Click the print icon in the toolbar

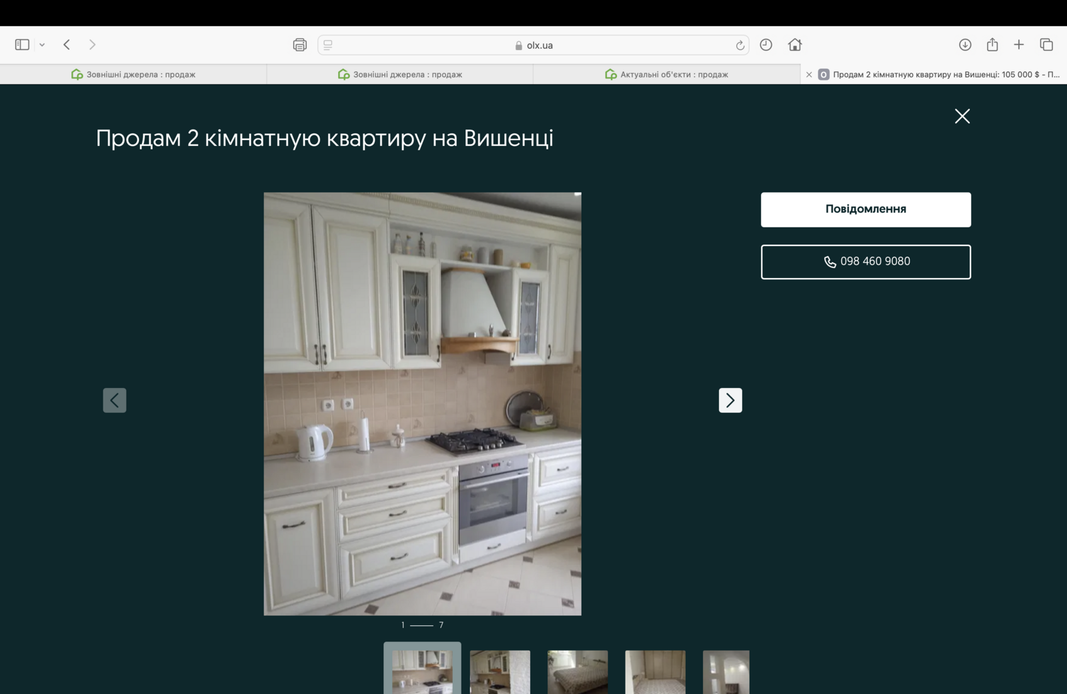coord(299,45)
